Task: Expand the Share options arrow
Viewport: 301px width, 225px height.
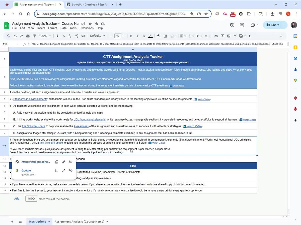Action: point(284,25)
